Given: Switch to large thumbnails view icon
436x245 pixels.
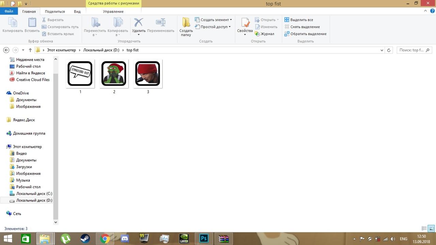Looking at the screenshot, I should (431, 229).
